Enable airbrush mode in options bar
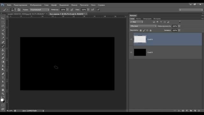 tap(93, 10)
